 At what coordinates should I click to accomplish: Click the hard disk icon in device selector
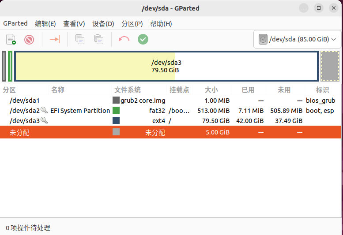click(263, 39)
